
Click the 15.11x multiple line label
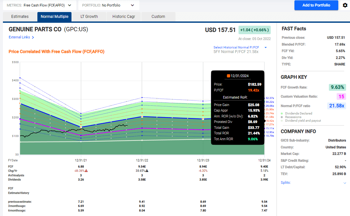pos(270,128)
